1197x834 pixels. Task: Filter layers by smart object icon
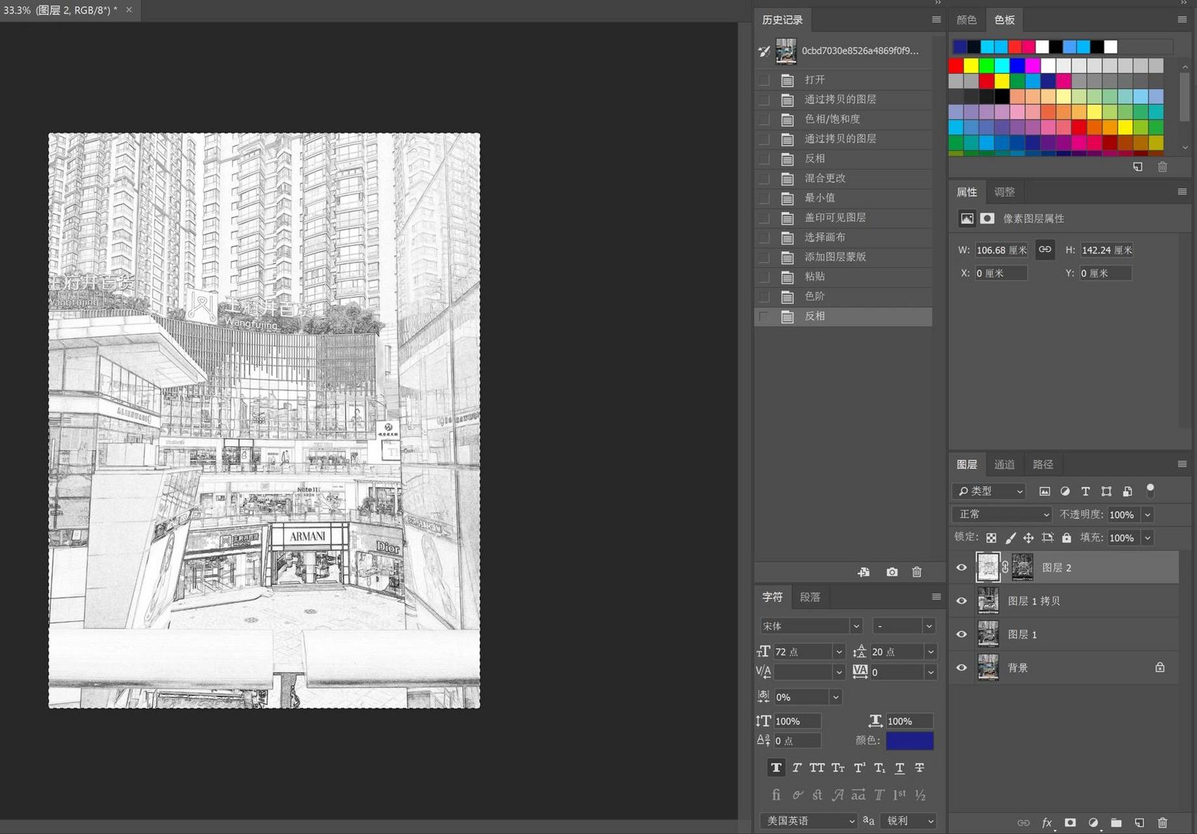[1127, 491]
